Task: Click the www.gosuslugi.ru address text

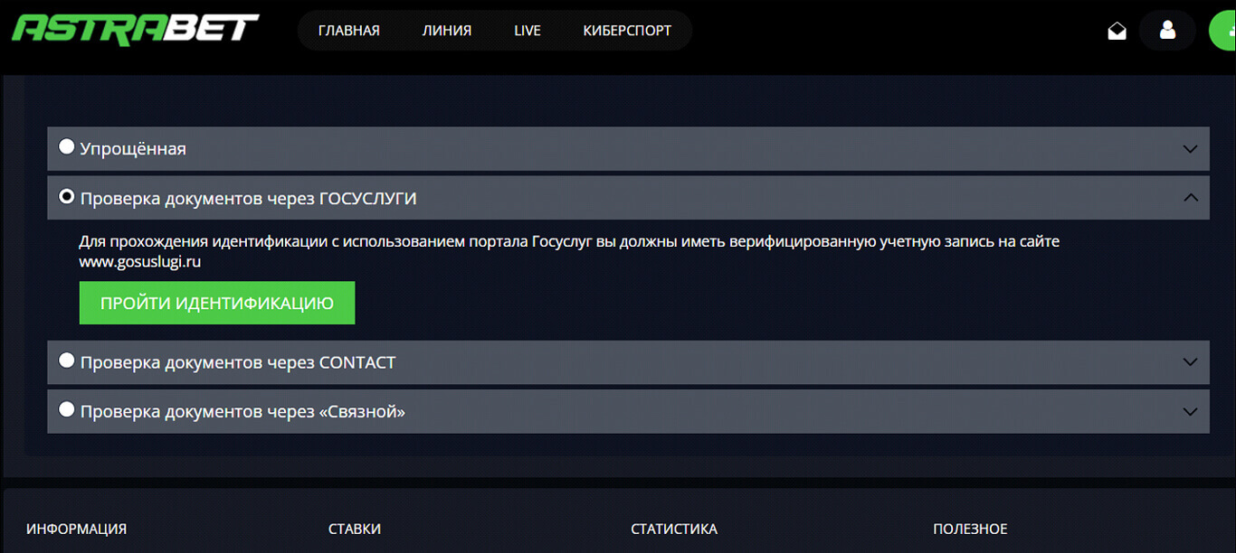Action: click(x=139, y=263)
